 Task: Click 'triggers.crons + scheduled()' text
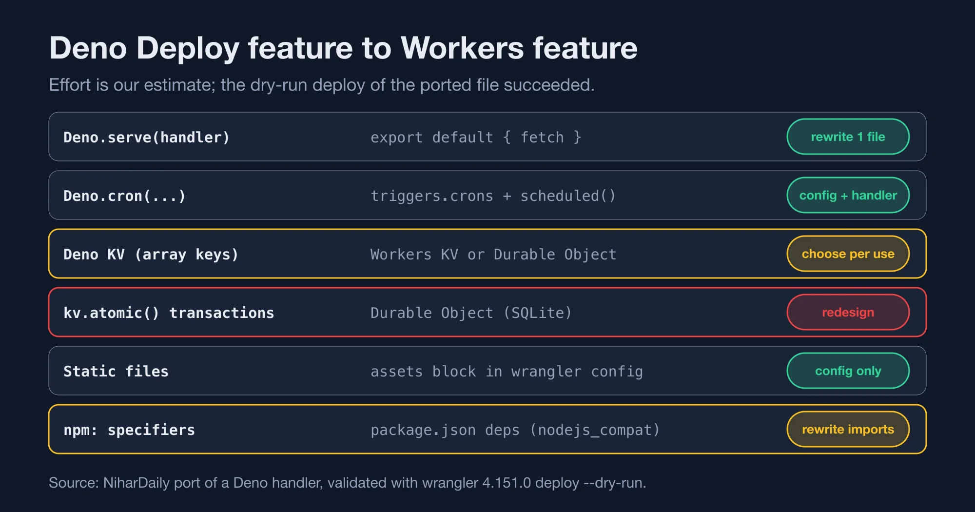point(493,196)
